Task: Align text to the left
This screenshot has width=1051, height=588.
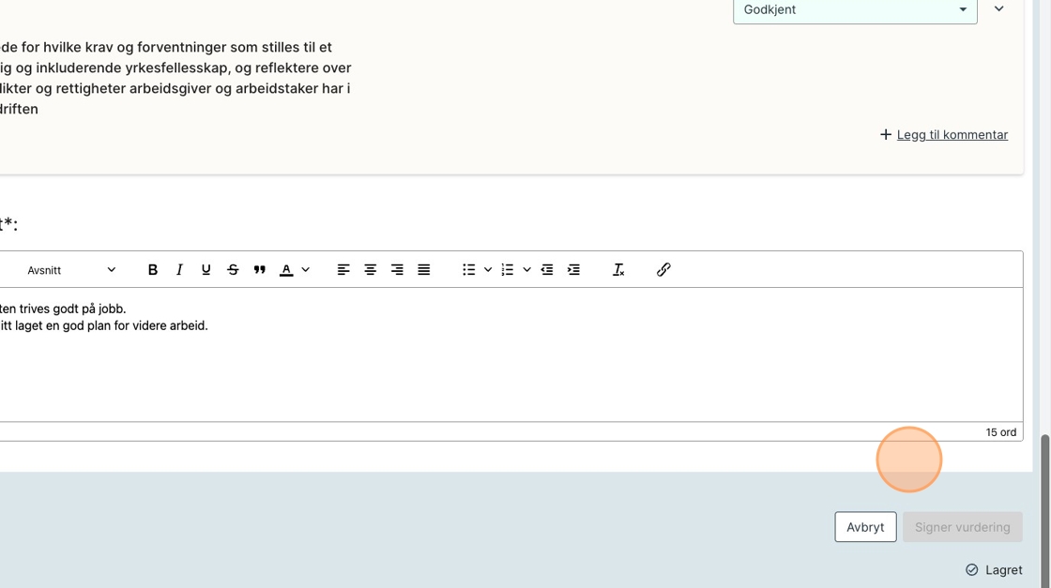Action: 343,270
